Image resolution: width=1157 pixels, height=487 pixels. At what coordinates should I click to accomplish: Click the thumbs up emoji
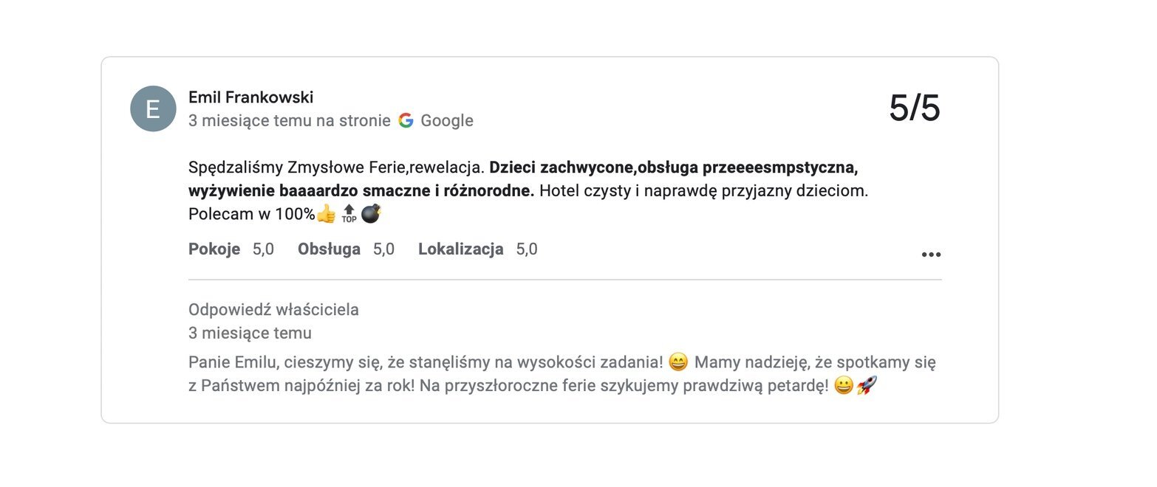pos(326,215)
